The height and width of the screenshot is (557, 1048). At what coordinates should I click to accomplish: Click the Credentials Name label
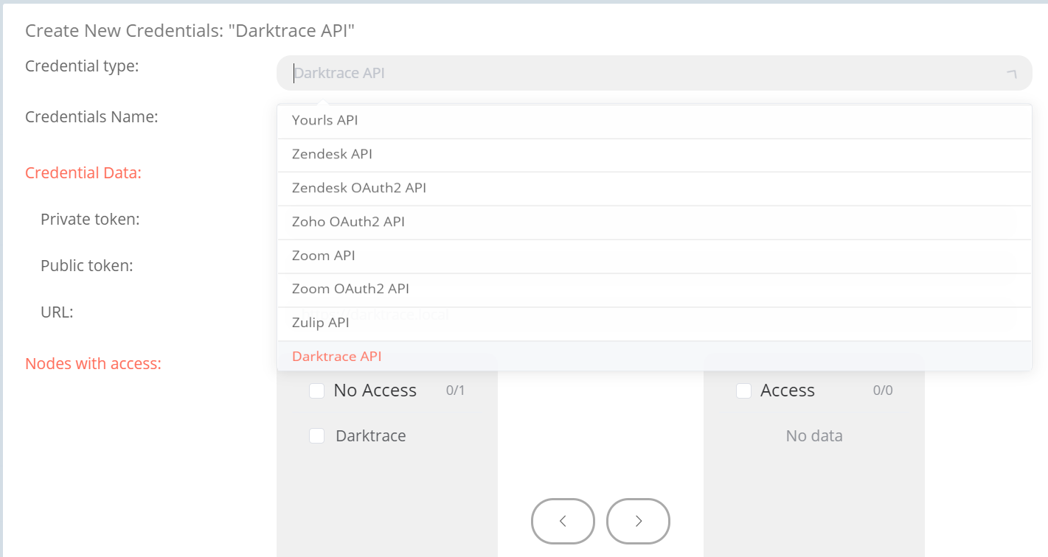pyautogui.click(x=91, y=116)
